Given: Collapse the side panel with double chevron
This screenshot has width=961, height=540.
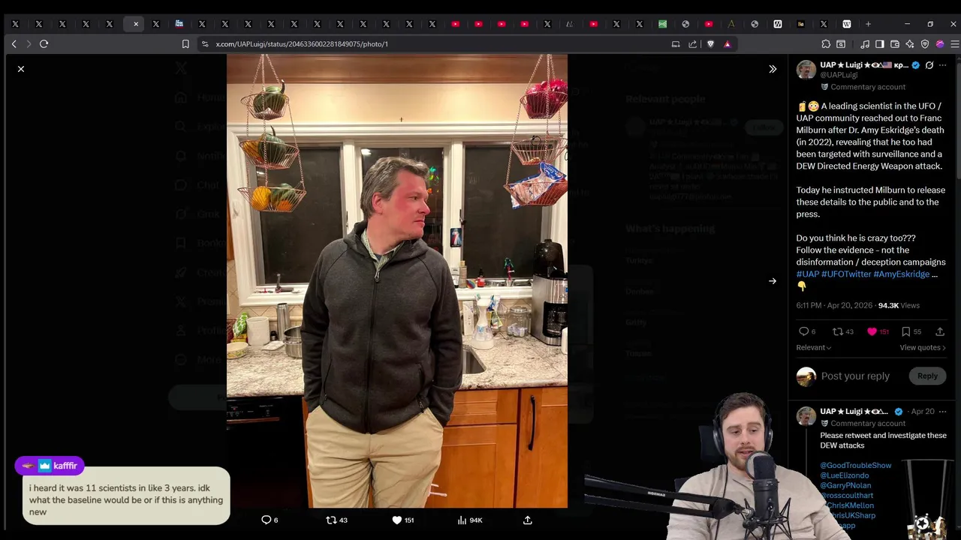Looking at the screenshot, I should [x=773, y=69].
